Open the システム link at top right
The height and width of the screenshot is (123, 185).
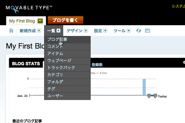pos(178,6)
